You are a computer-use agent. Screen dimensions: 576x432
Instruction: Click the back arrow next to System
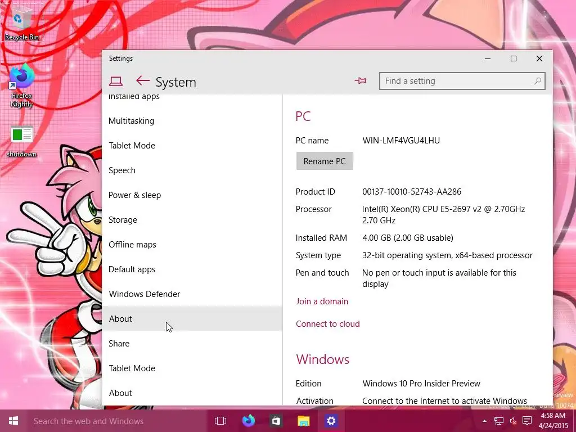(142, 81)
